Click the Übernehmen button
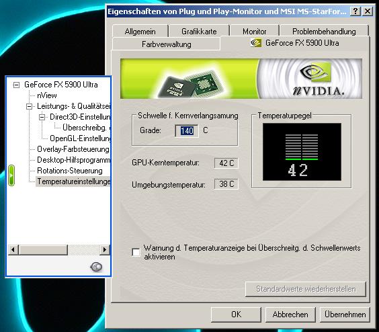 [345, 315]
